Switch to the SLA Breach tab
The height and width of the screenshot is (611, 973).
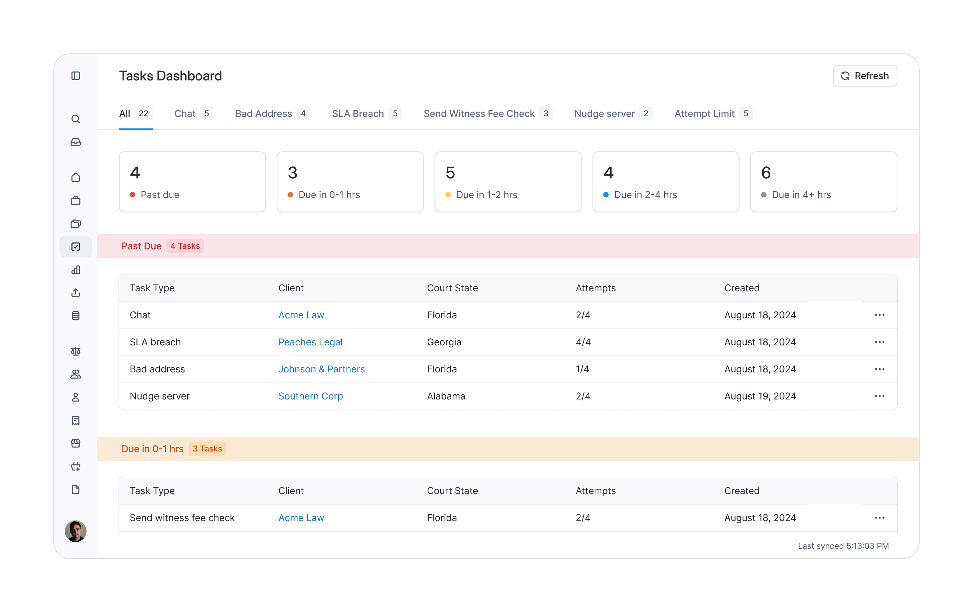pos(357,114)
